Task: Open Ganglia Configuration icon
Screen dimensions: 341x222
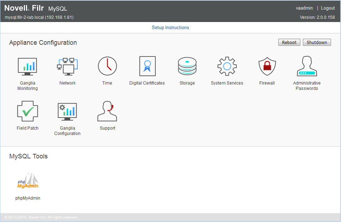Action: (67, 112)
